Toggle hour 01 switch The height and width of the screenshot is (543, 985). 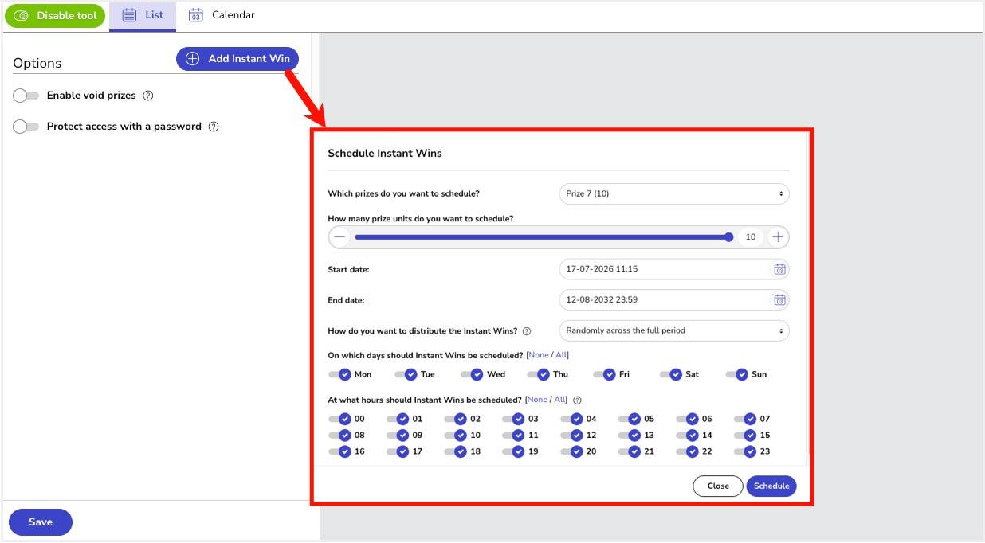click(x=398, y=419)
